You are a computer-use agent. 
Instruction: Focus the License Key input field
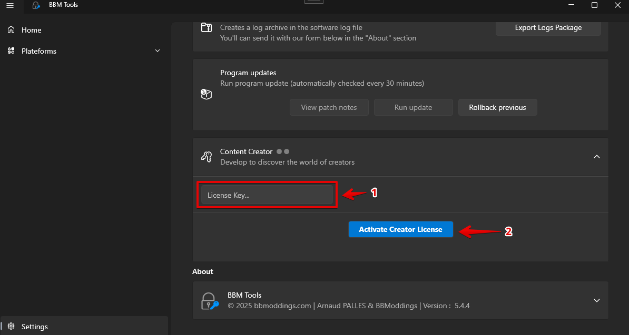267,195
